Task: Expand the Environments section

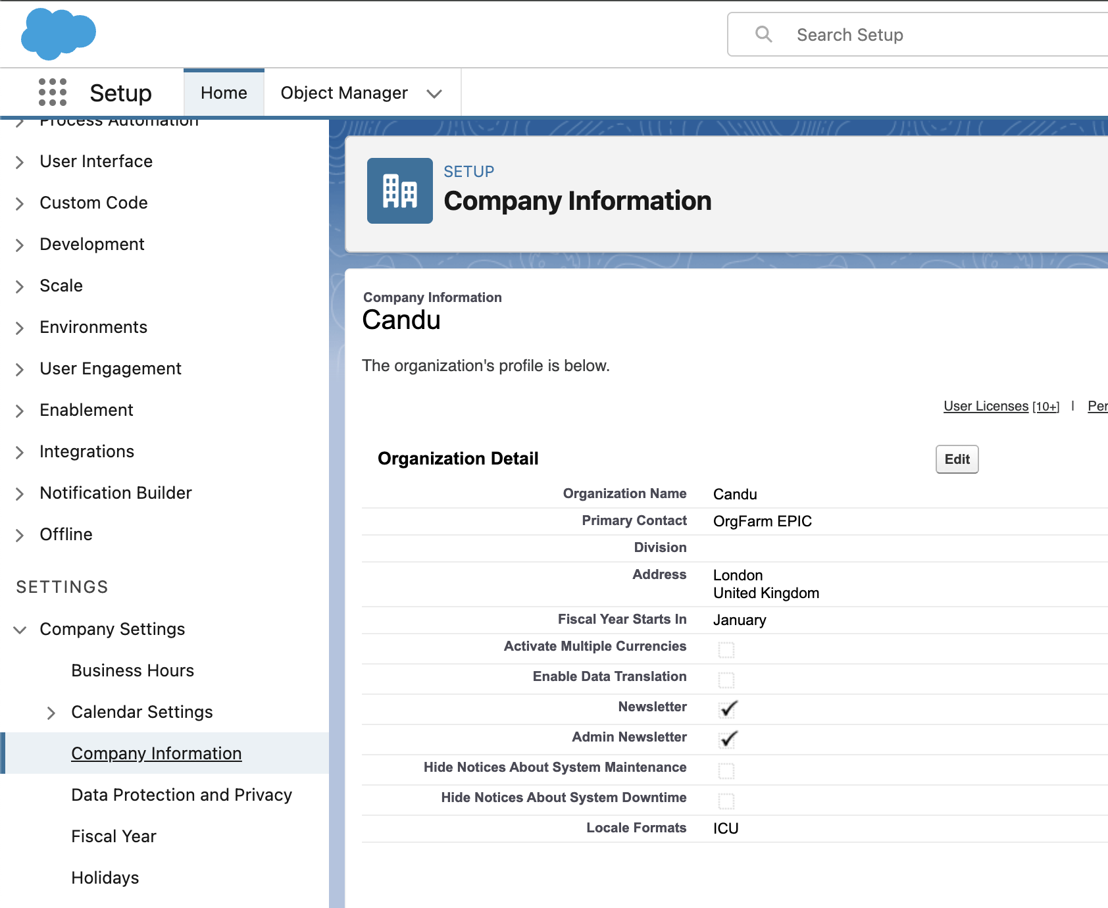Action: (20, 328)
